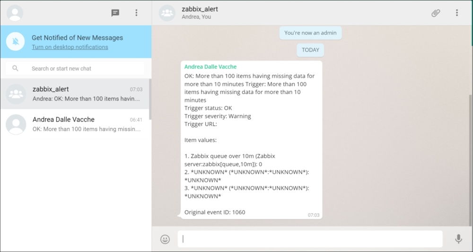Start a new chat with the message icon
This screenshot has height=252, width=473.
(115, 13)
